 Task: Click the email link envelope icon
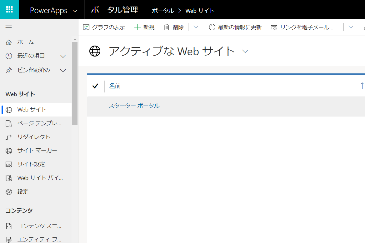274,27
